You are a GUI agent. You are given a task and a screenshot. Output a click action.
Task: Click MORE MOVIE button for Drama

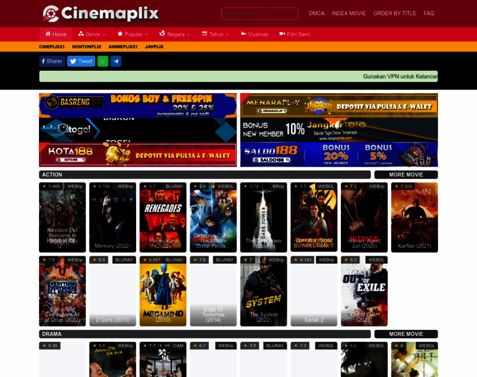tap(406, 334)
